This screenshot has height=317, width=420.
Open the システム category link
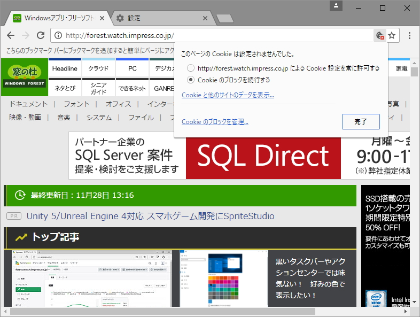click(99, 118)
